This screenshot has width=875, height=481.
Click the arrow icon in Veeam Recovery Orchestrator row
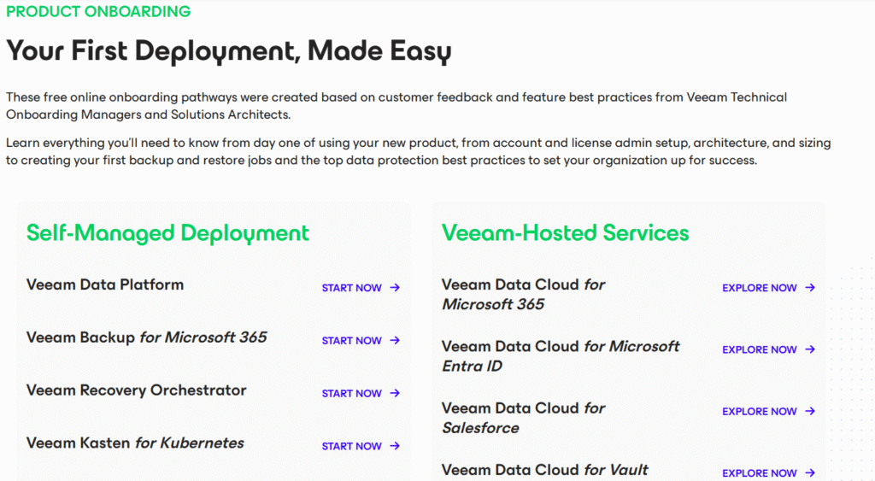(x=395, y=394)
